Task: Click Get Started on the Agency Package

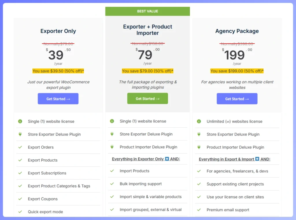Action: tap(237, 98)
